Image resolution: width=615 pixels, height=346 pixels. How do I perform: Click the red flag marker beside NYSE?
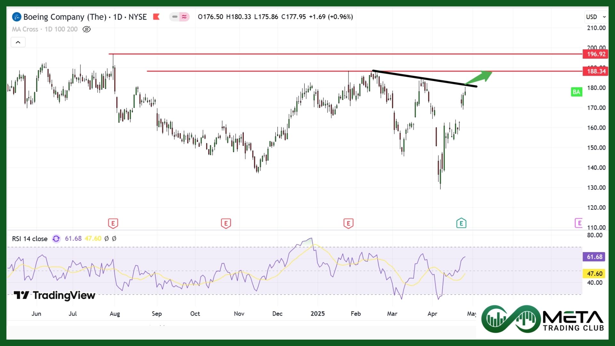click(x=156, y=17)
